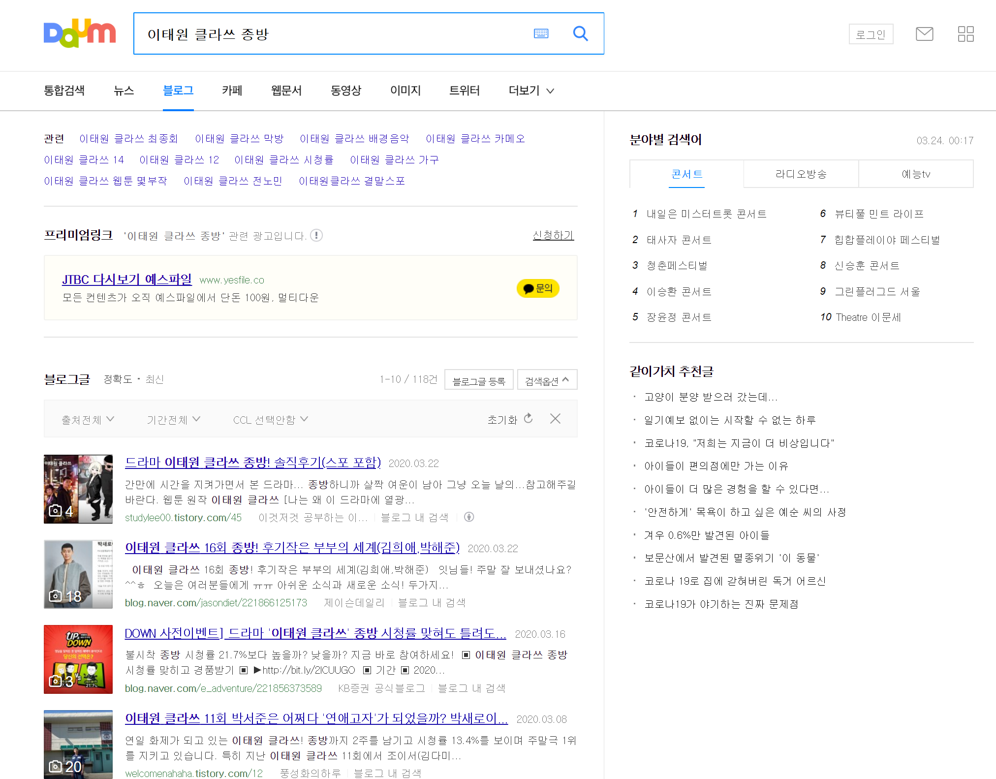Sort blog results by 최신
Screen dimensions: 996x779
pos(155,379)
